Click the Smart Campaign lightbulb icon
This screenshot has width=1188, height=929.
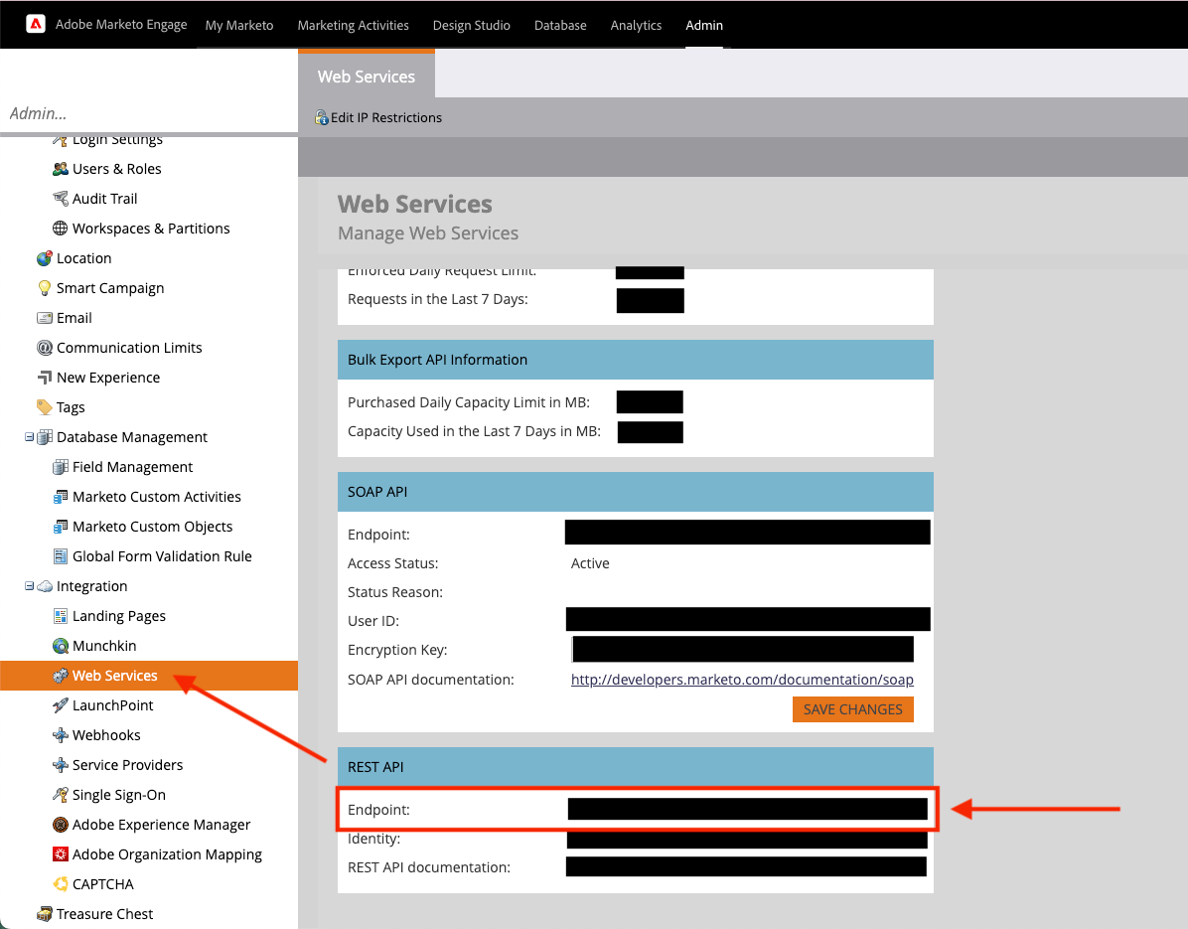45,288
